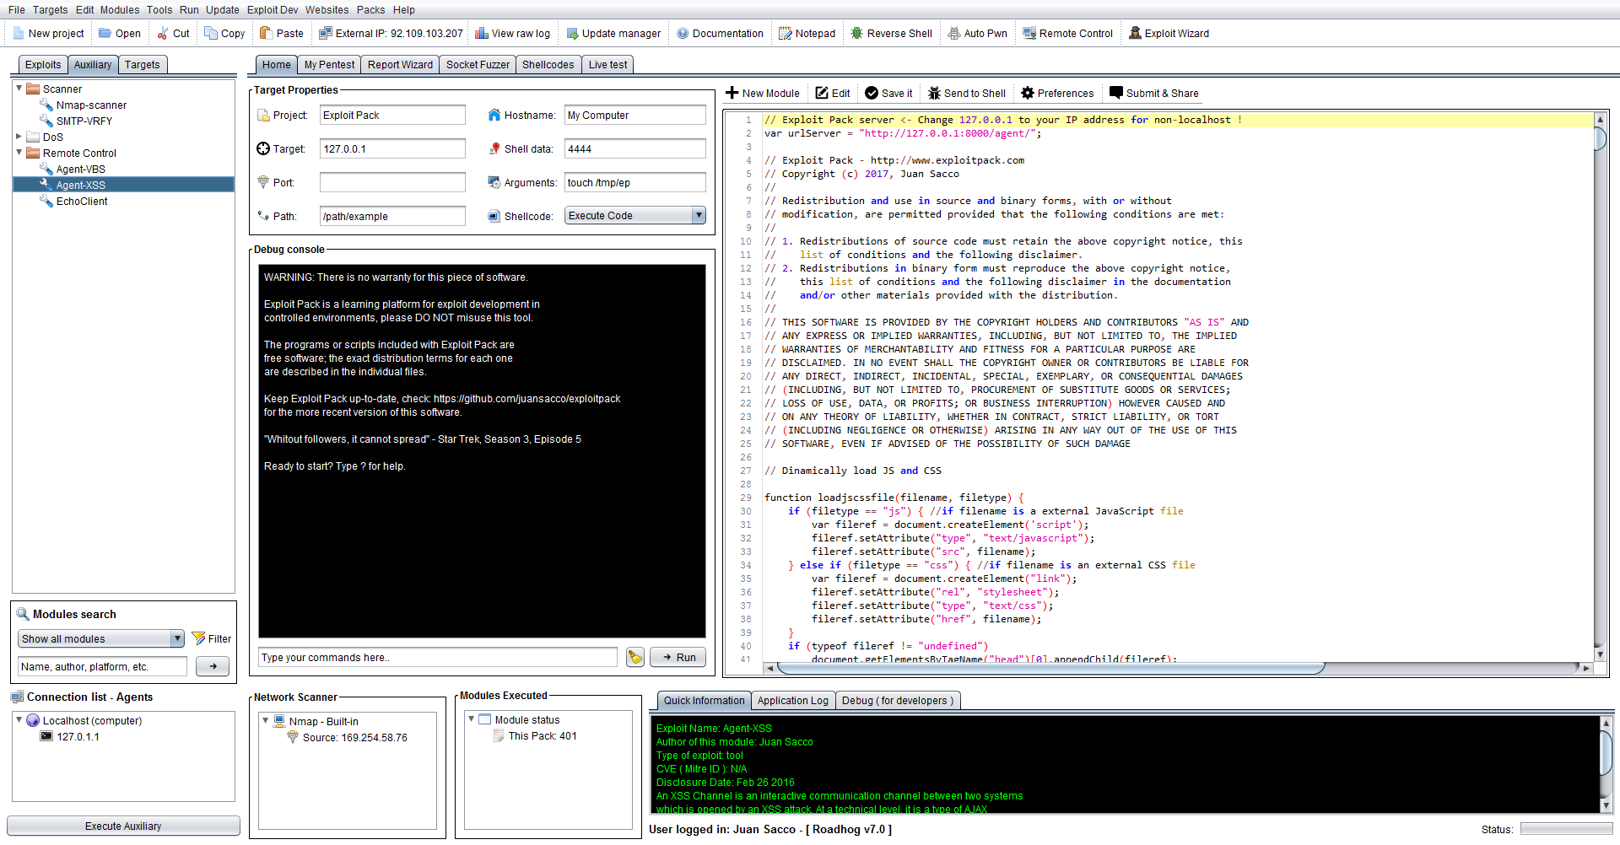Open the Notepad tool
Viewport: 1620px width, 845px height.
pyautogui.click(x=807, y=34)
